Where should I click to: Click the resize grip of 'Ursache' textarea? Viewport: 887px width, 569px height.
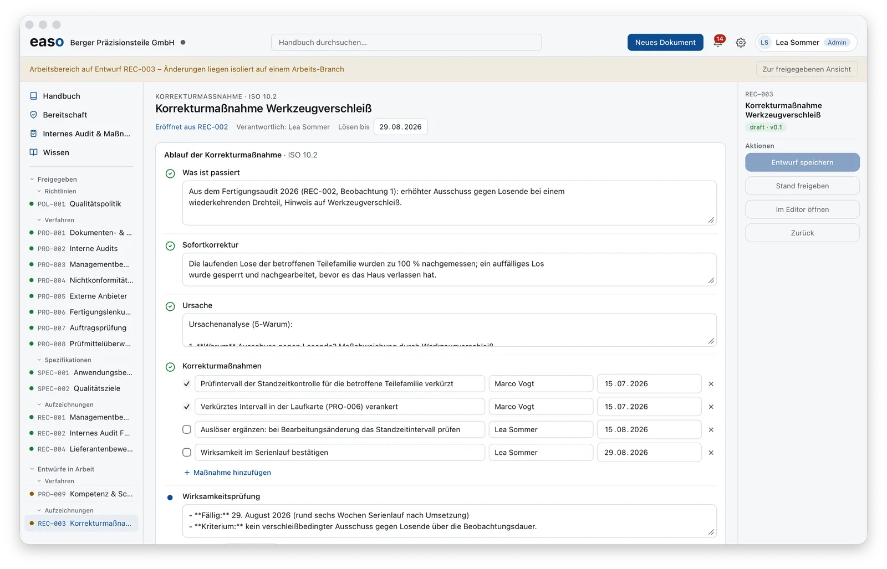coord(711,341)
